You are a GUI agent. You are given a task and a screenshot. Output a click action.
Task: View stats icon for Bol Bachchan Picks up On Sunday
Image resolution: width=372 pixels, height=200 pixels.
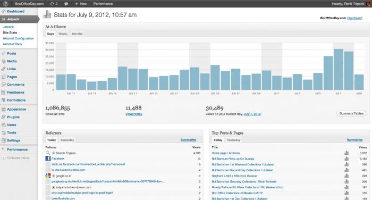pyautogui.click(x=346, y=159)
